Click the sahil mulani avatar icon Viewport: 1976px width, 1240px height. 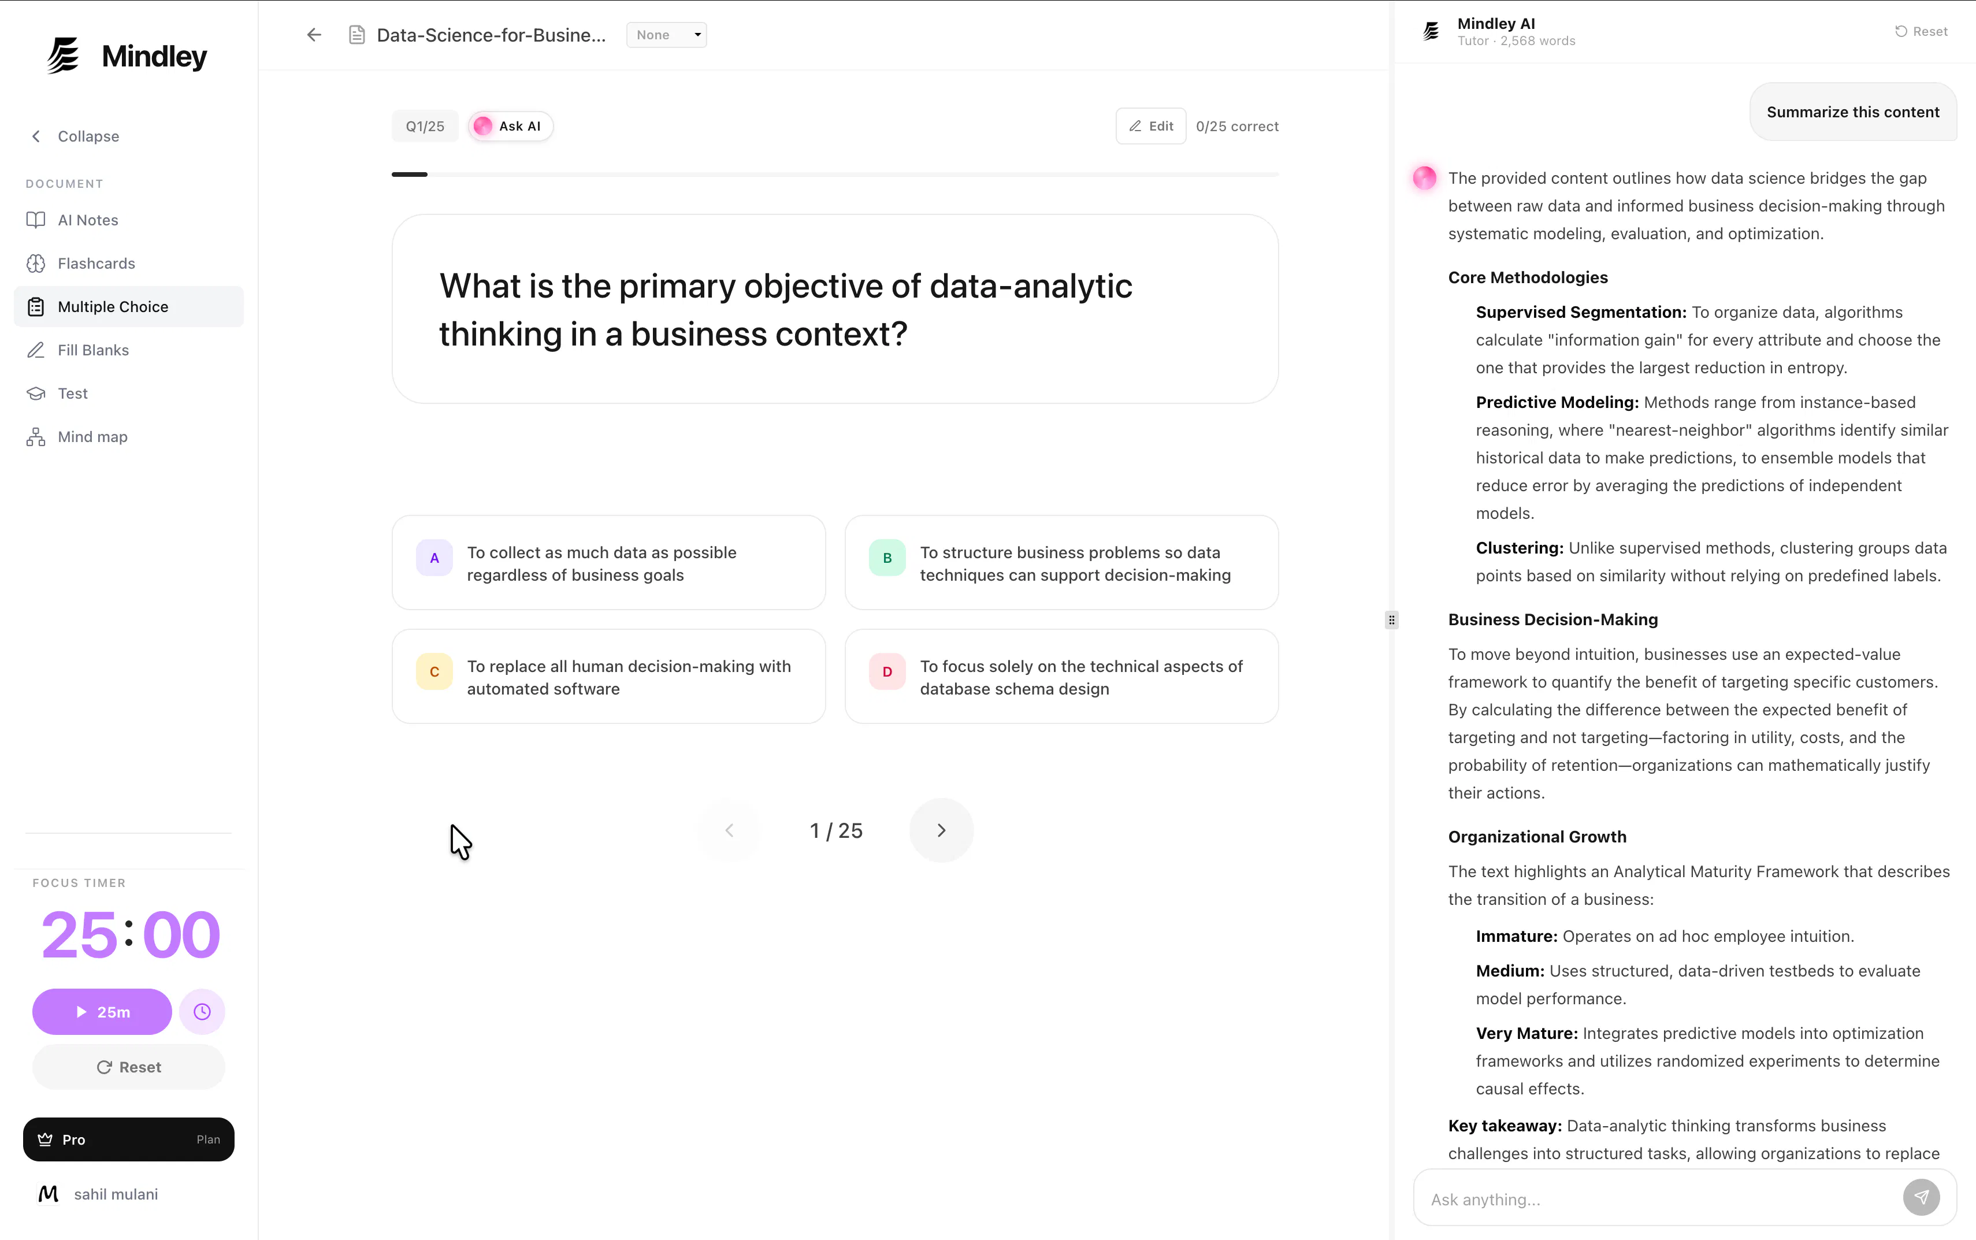click(x=49, y=1194)
